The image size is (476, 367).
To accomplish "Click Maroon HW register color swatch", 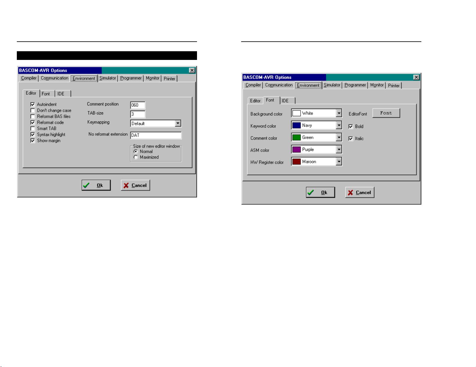I will point(296,161).
